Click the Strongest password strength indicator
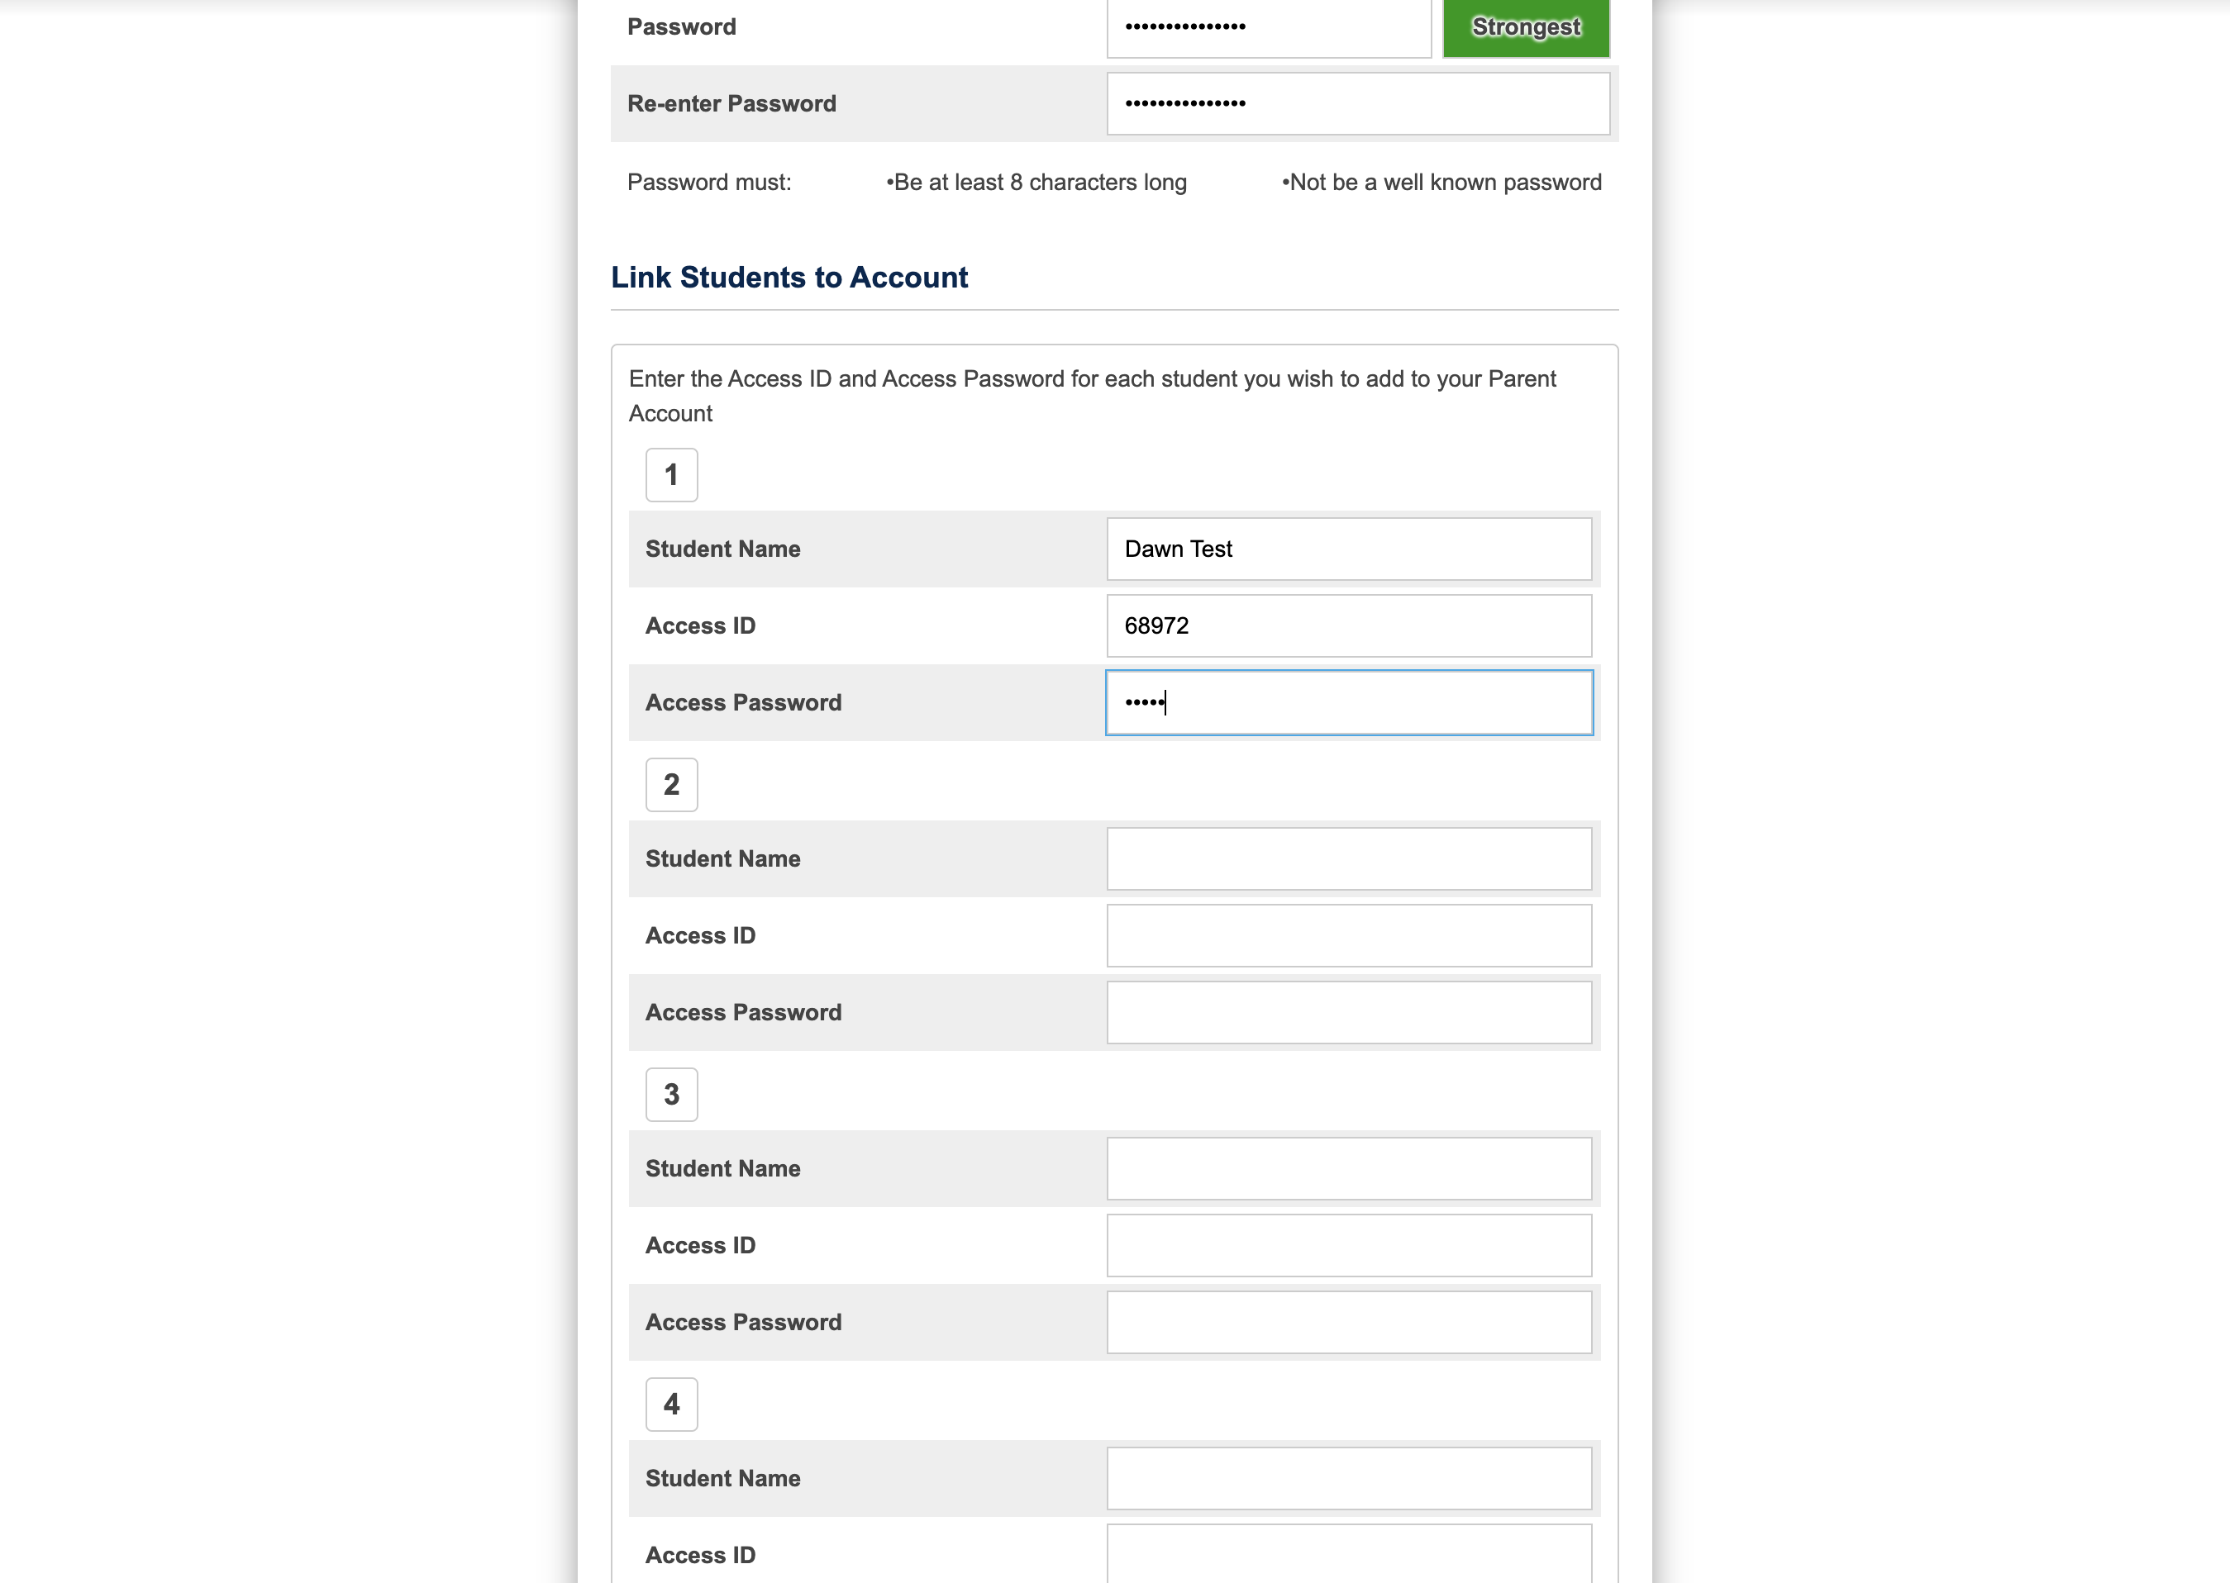Viewport: 2230px width, 1583px height. [x=1526, y=26]
